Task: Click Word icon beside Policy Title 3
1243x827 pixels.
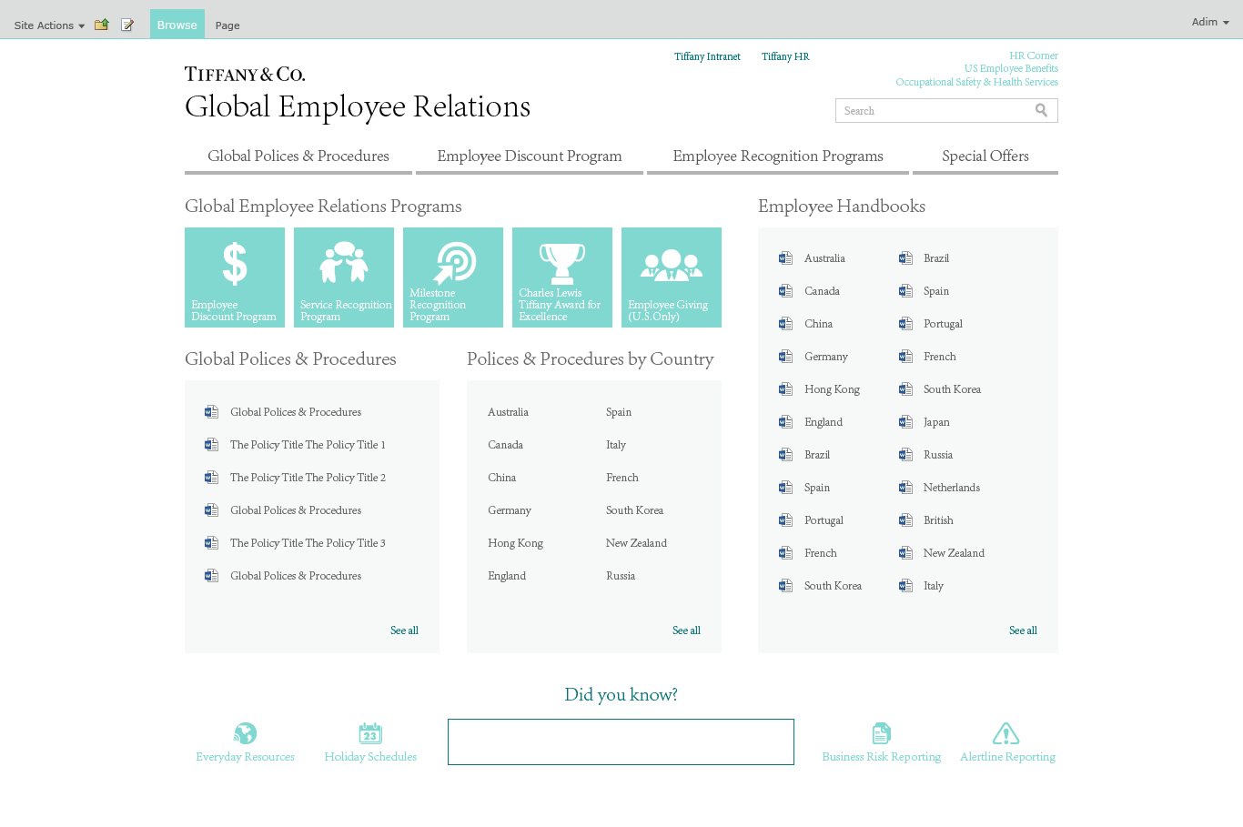Action: point(211,543)
